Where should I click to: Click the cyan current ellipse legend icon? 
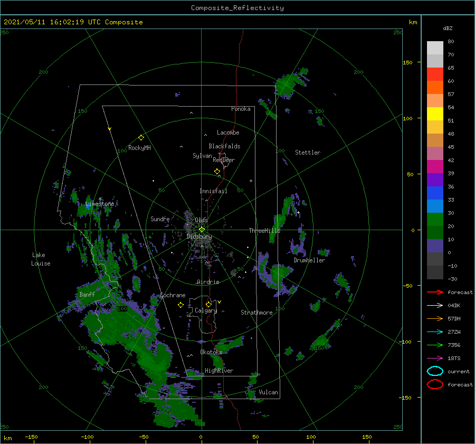435,371
